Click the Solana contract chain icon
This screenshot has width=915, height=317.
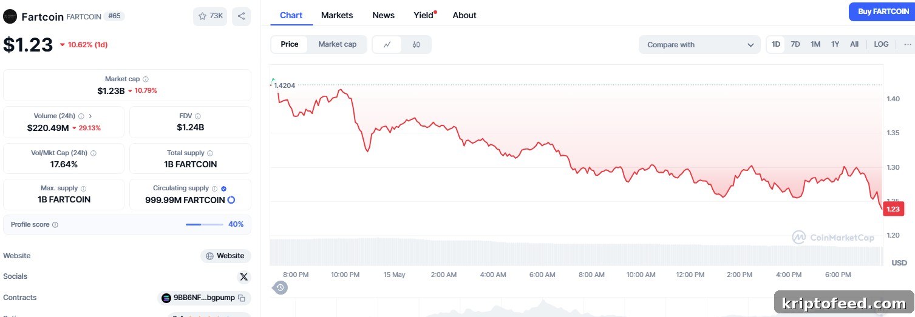(166, 298)
